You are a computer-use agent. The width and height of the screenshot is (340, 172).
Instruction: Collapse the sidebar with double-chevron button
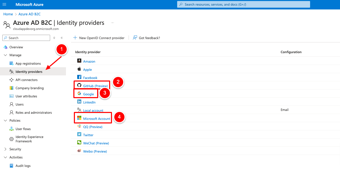click(62, 38)
